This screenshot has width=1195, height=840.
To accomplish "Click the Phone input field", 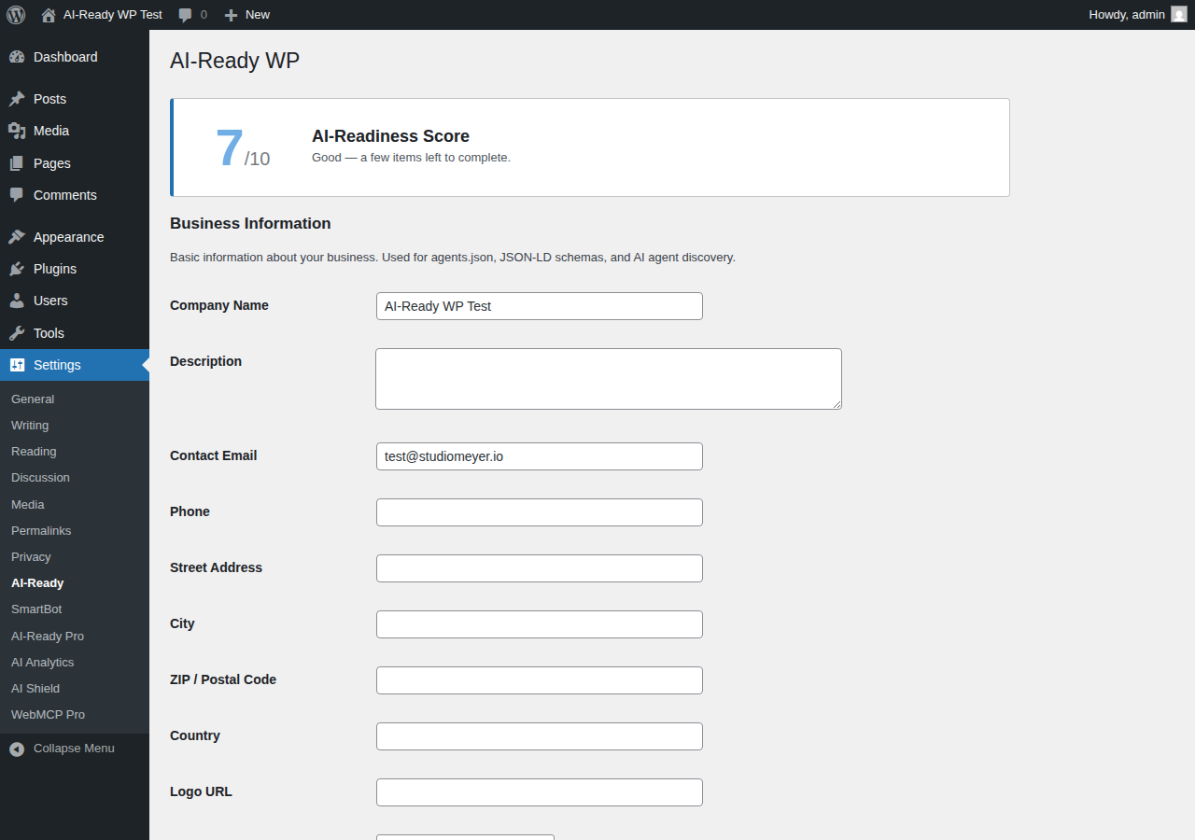I will click(x=540, y=512).
